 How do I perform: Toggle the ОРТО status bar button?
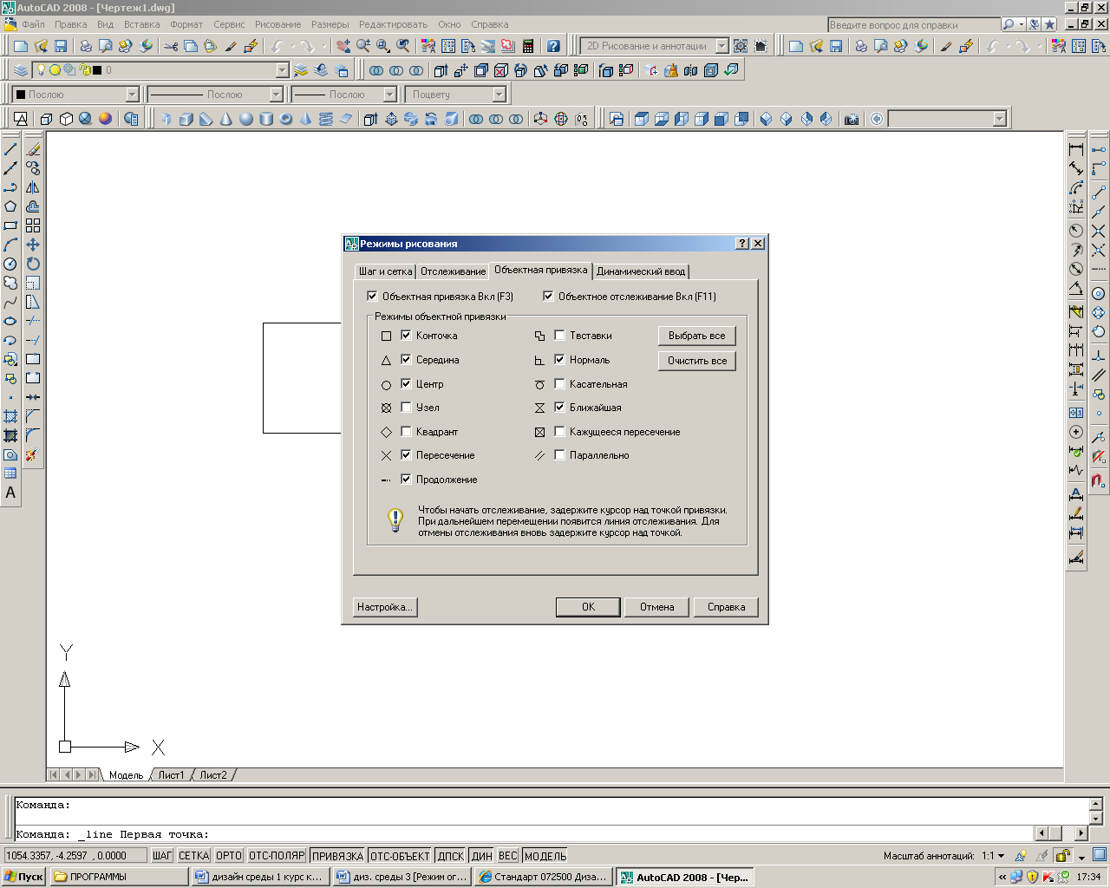229,856
